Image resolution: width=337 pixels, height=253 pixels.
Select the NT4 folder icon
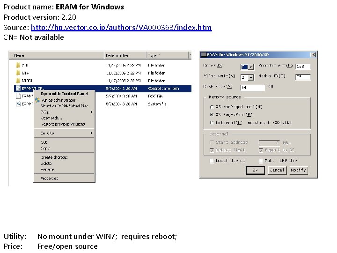point(18,73)
